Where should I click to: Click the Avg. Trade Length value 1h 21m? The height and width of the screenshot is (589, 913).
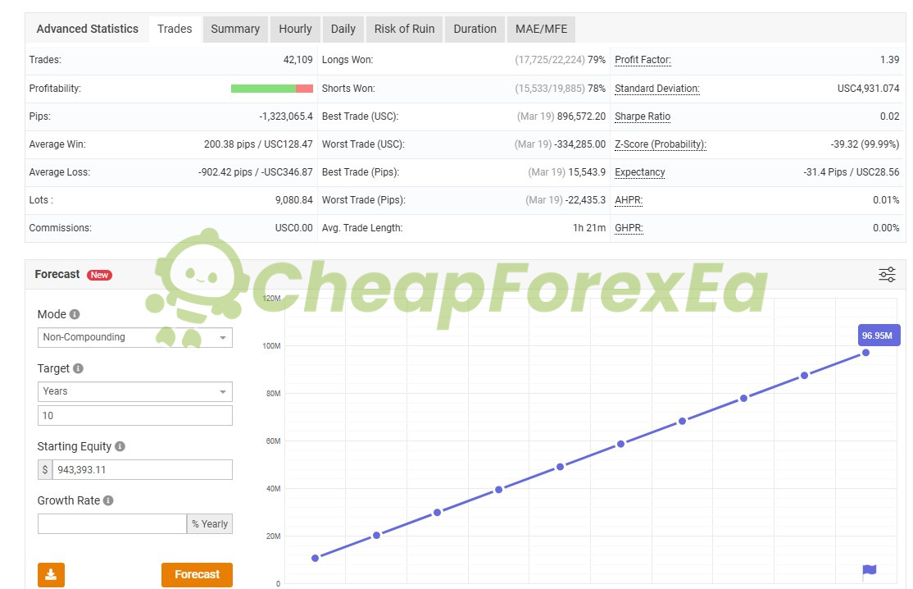pos(589,228)
